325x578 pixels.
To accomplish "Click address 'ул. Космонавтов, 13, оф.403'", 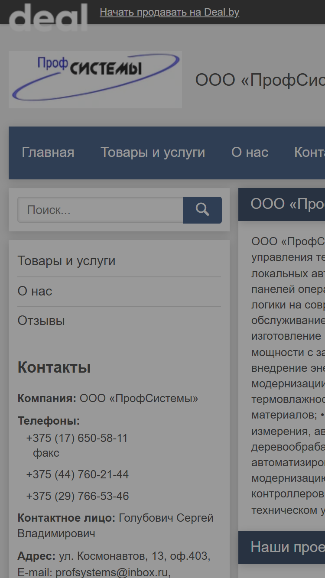I will click(134, 555).
